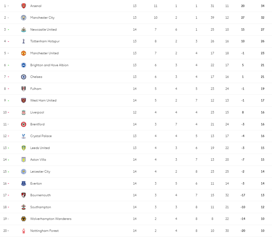Select the Leeds United team name
The width and height of the screenshot is (272, 237).
pyautogui.click(x=40, y=148)
